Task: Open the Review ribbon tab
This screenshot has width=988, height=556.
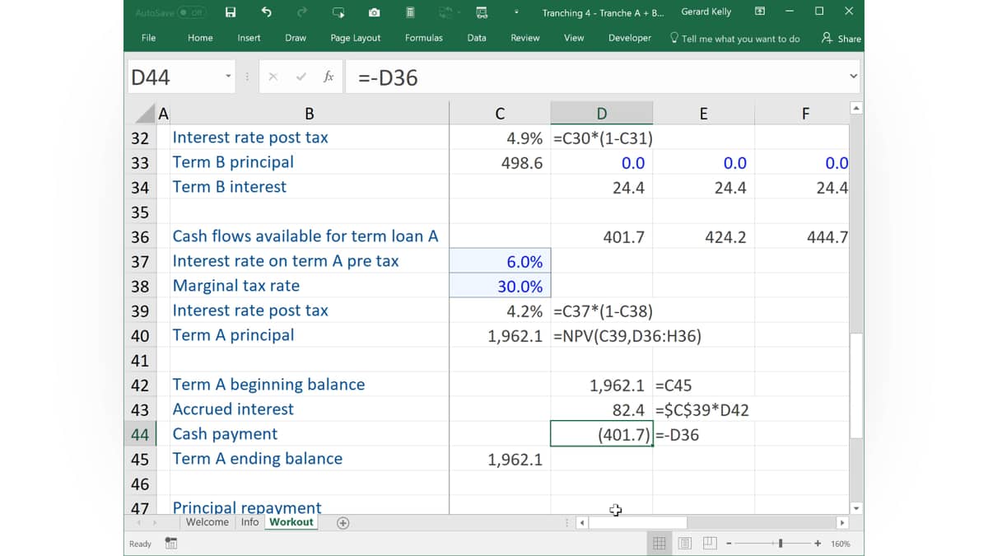Action: click(x=525, y=38)
